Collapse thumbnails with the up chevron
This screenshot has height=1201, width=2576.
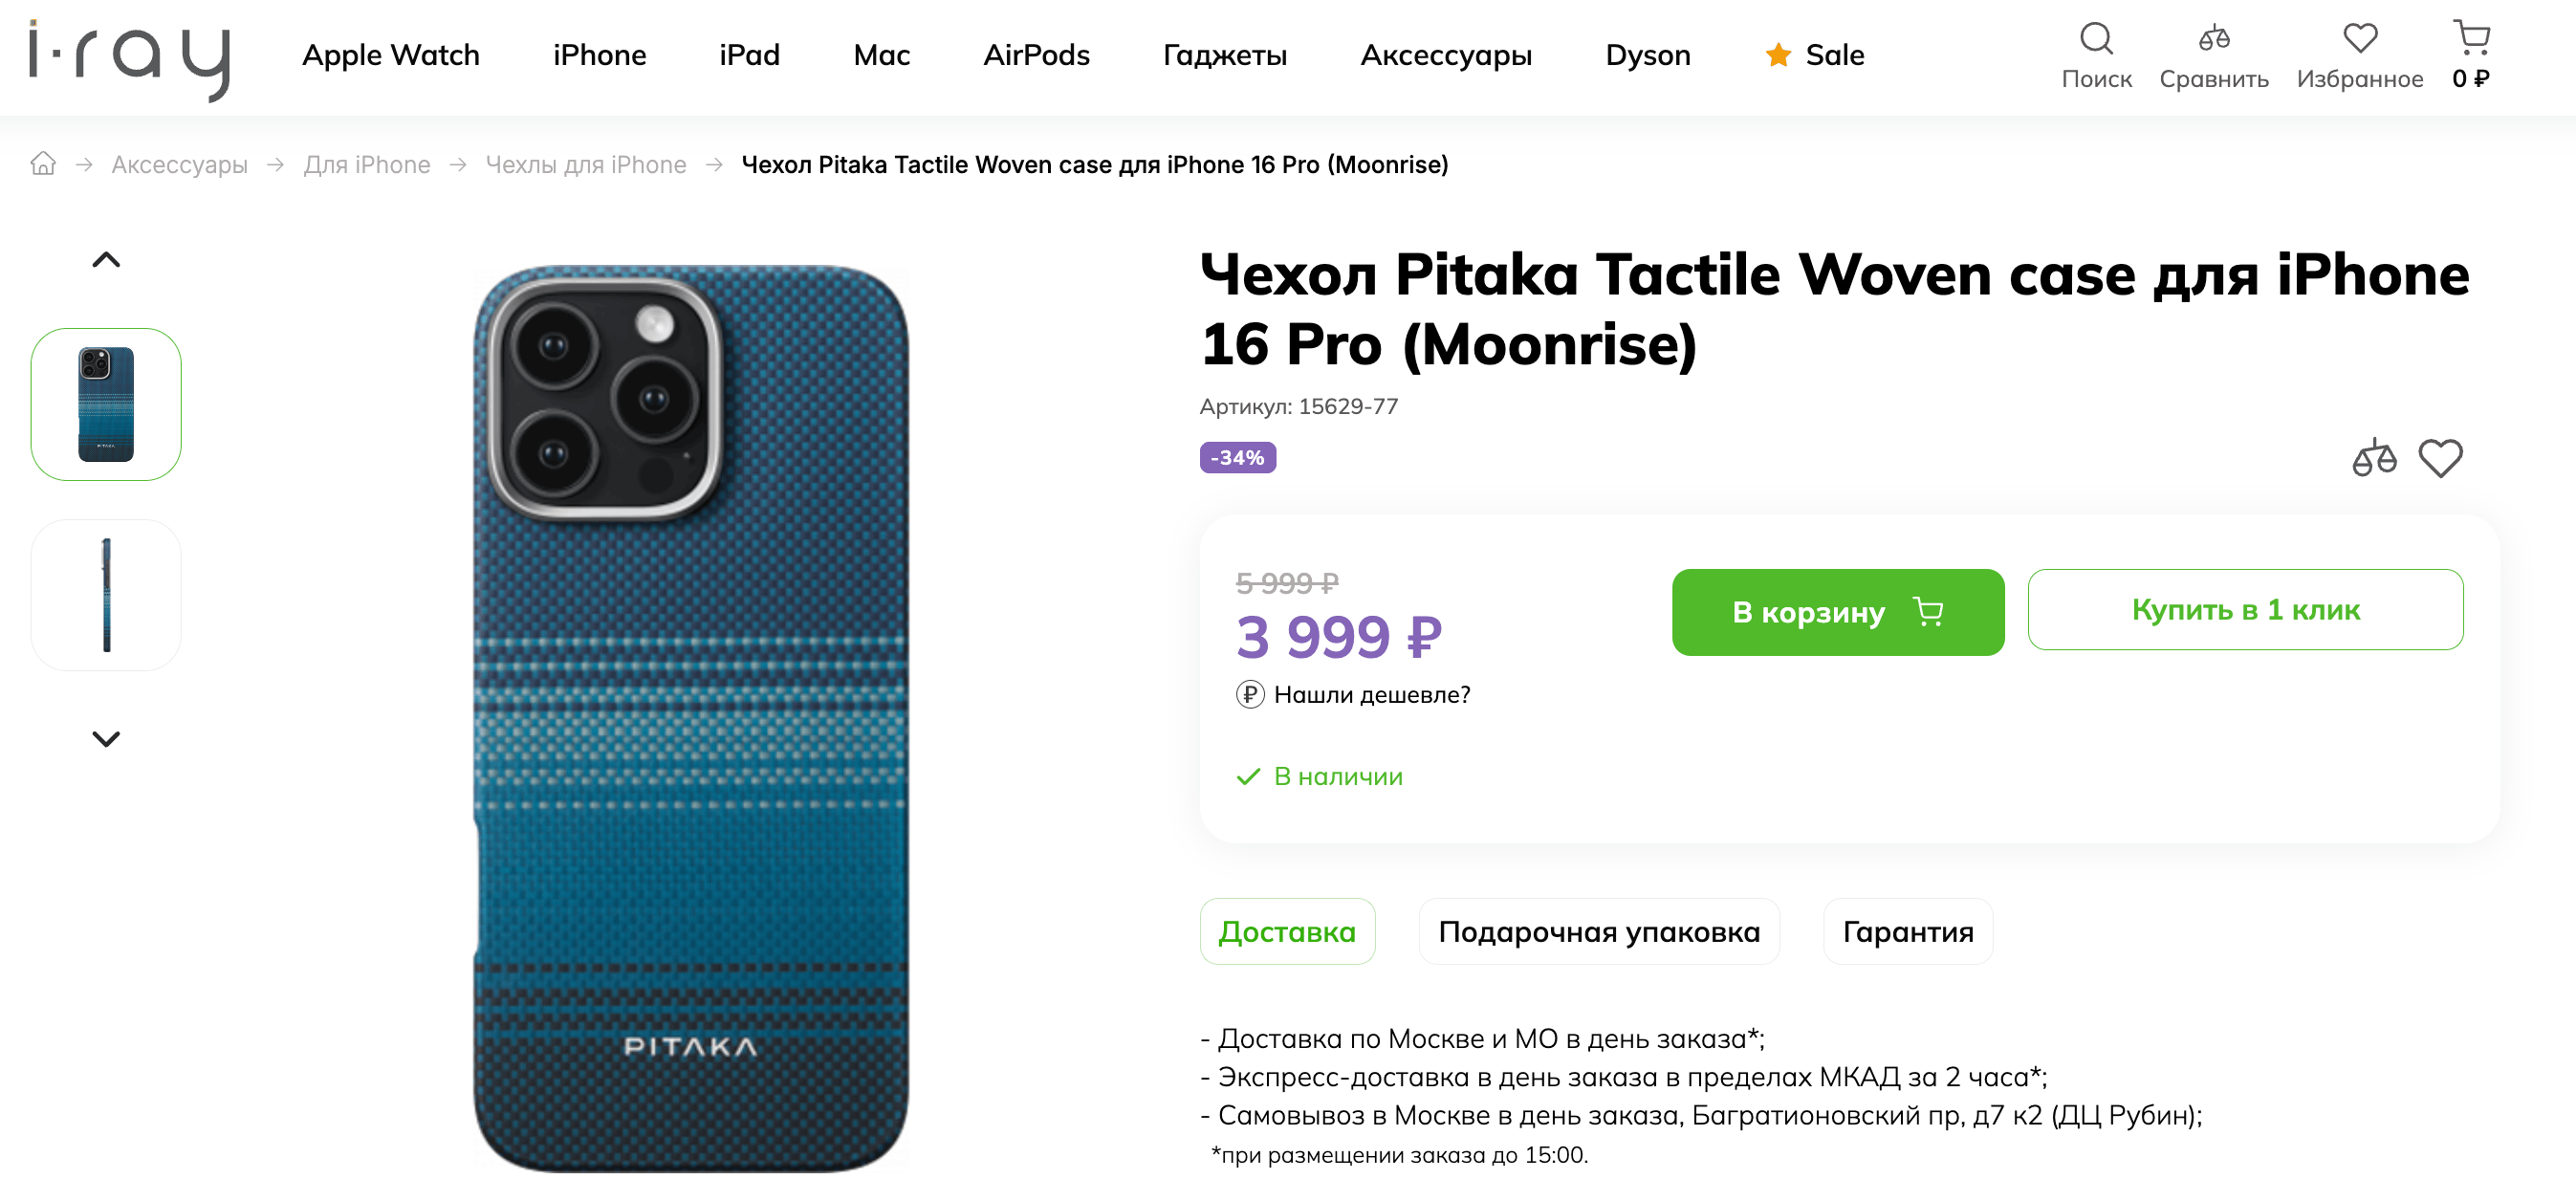[x=106, y=258]
